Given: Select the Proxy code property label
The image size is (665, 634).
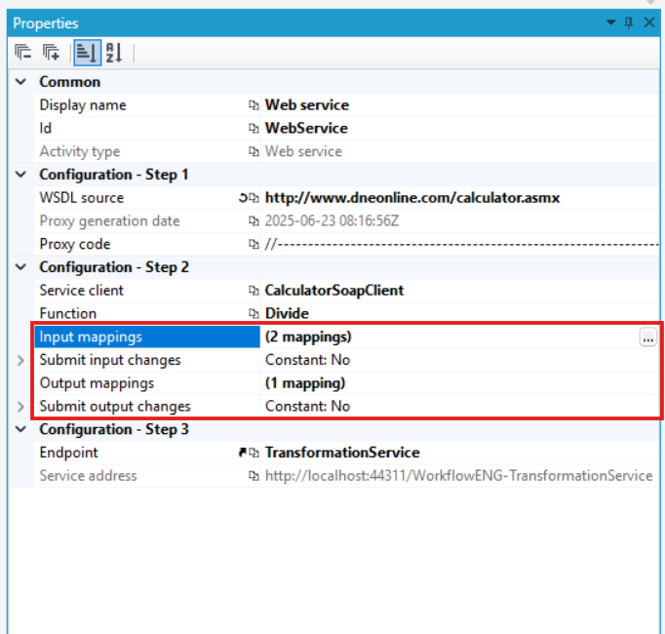Looking at the screenshot, I should [x=75, y=244].
